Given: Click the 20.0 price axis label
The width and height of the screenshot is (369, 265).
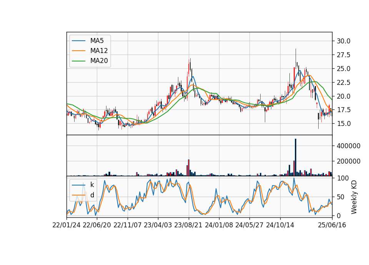Looking at the screenshot, I should tap(344, 96).
